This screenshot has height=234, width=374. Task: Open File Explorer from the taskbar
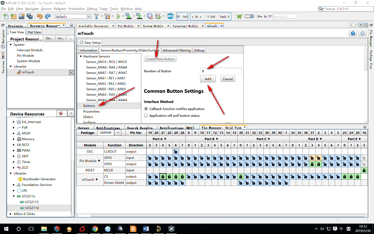point(44,229)
